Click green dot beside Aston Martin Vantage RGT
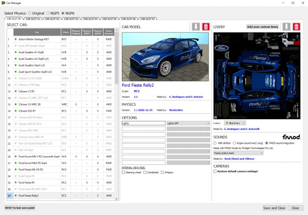The image size is (308, 215). click(15, 39)
